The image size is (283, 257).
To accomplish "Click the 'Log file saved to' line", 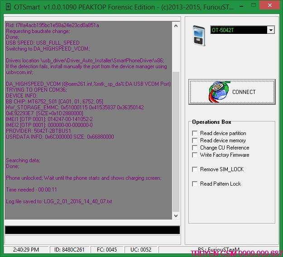I will (59, 201).
